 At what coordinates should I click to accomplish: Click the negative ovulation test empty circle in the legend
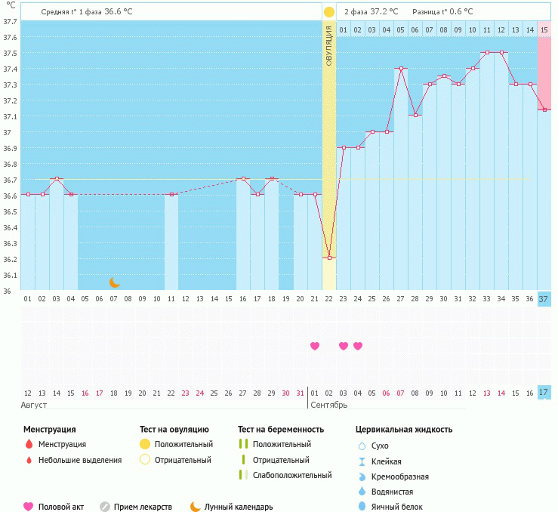(x=145, y=460)
